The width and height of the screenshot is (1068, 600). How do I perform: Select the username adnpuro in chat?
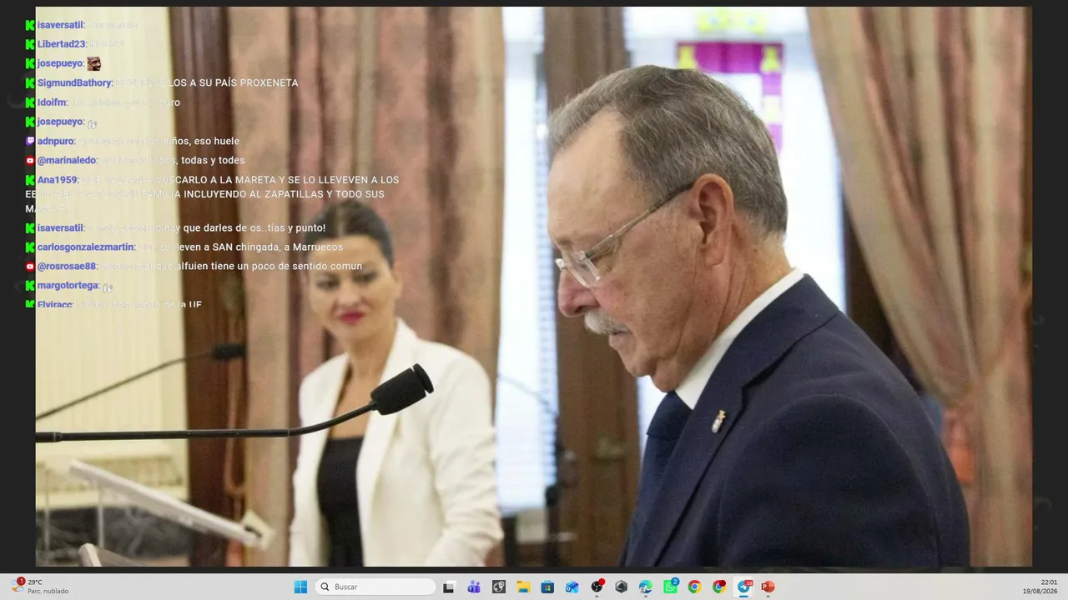56,142
